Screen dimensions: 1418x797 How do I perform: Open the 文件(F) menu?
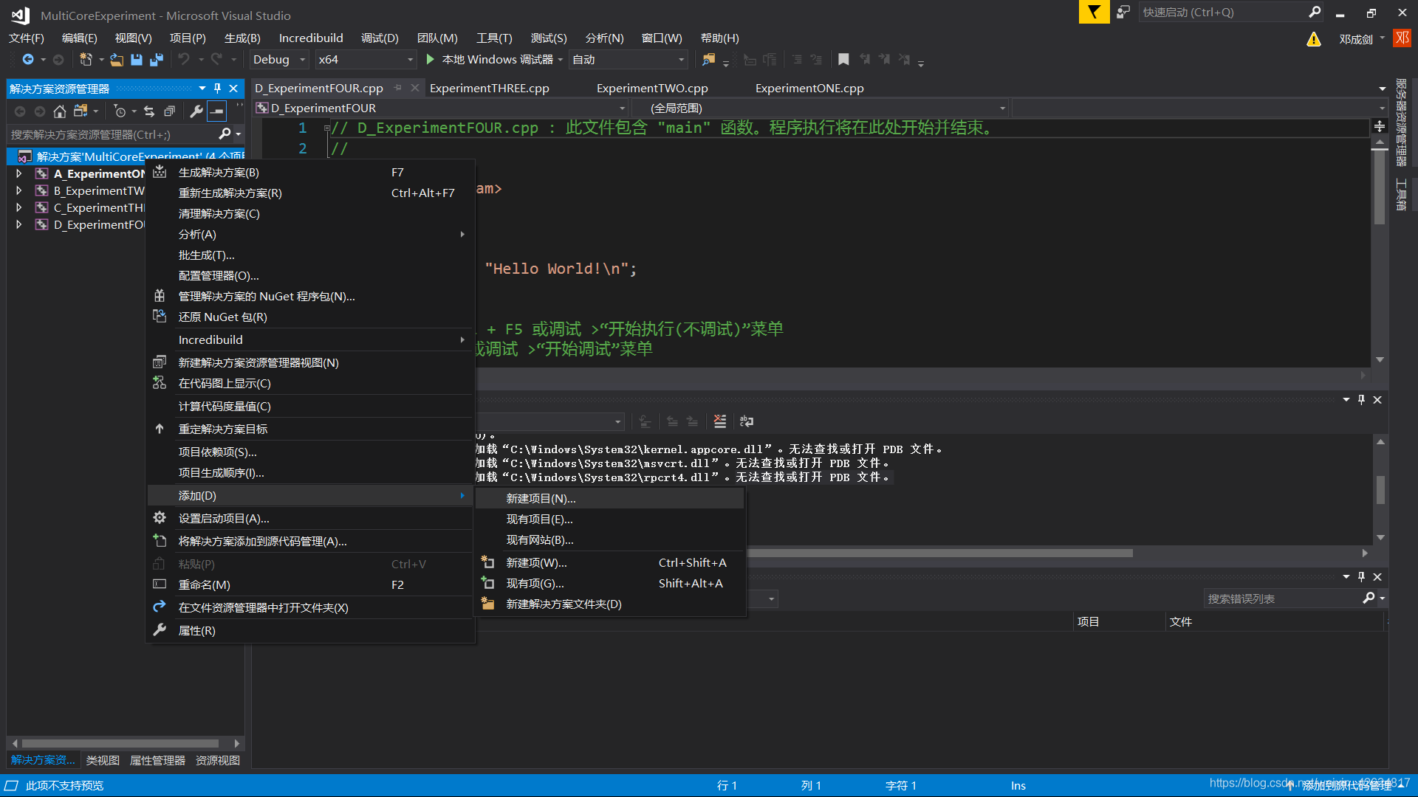[x=27, y=38]
